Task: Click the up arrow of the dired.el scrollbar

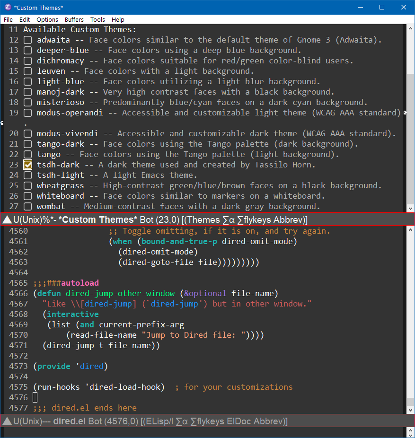Action: (x=410, y=230)
